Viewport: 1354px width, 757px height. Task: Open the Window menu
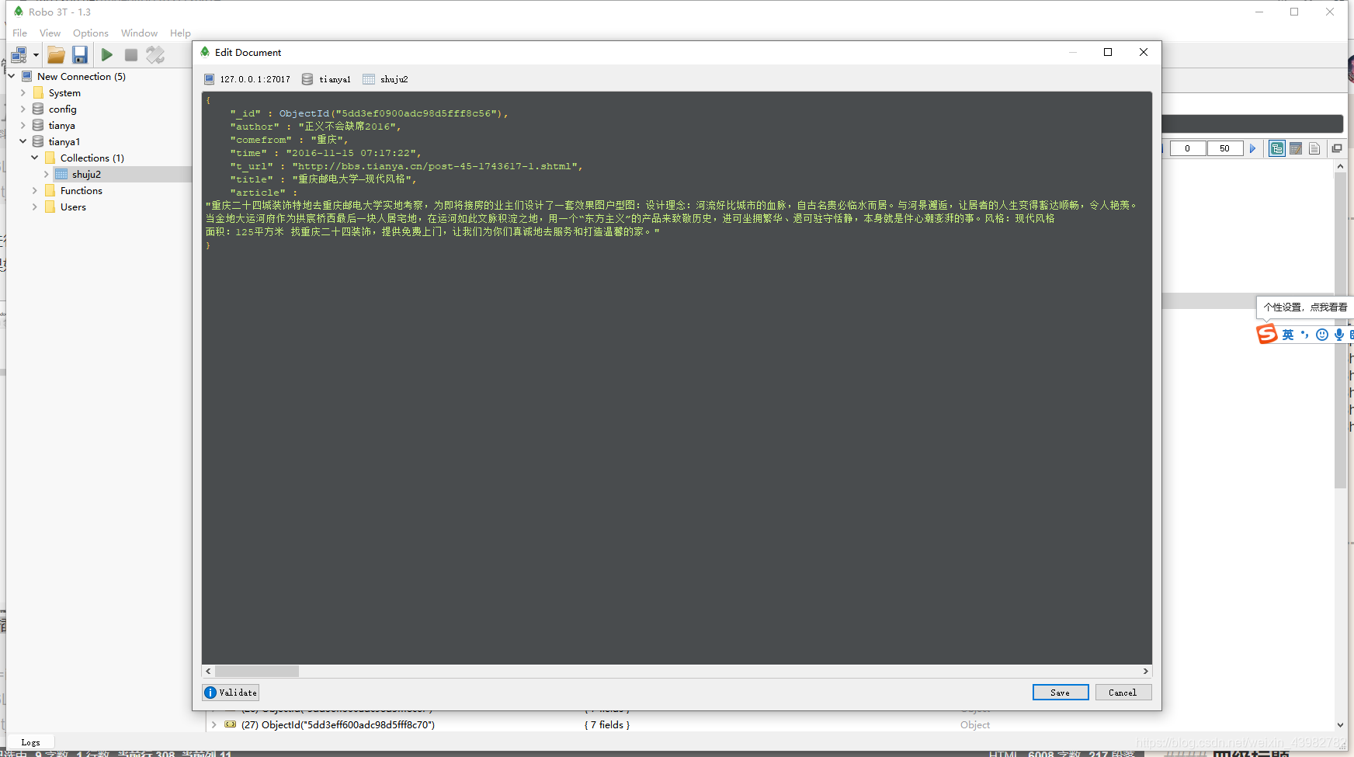click(139, 33)
